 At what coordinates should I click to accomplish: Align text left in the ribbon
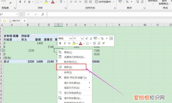click(x=71, y=2)
